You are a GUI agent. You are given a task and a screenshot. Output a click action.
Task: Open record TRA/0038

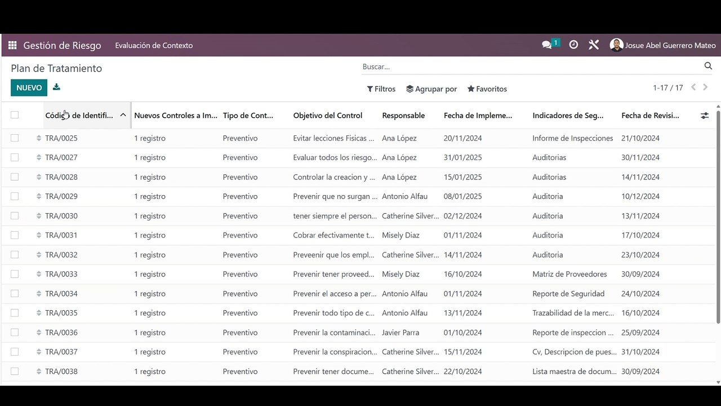click(x=61, y=372)
